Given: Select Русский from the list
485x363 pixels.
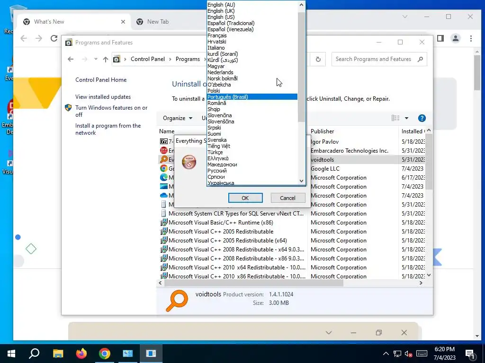Looking at the screenshot, I should [x=217, y=171].
